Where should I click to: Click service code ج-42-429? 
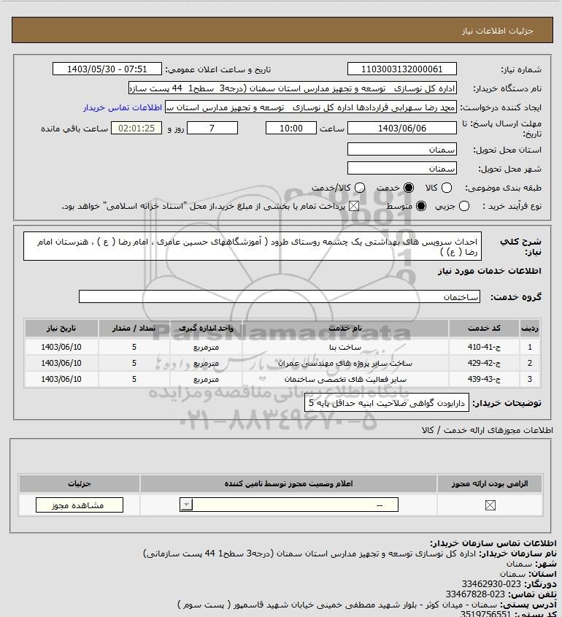(484, 363)
